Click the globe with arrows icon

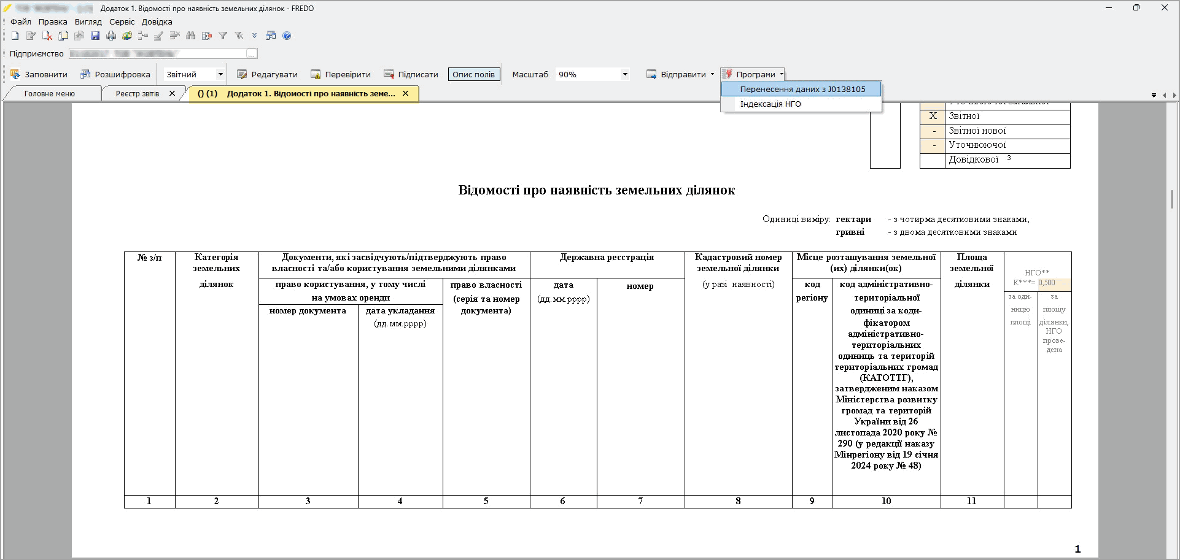(x=127, y=36)
